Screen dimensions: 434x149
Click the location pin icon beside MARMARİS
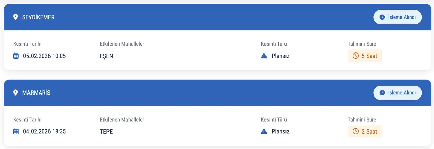[x=15, y=93]
